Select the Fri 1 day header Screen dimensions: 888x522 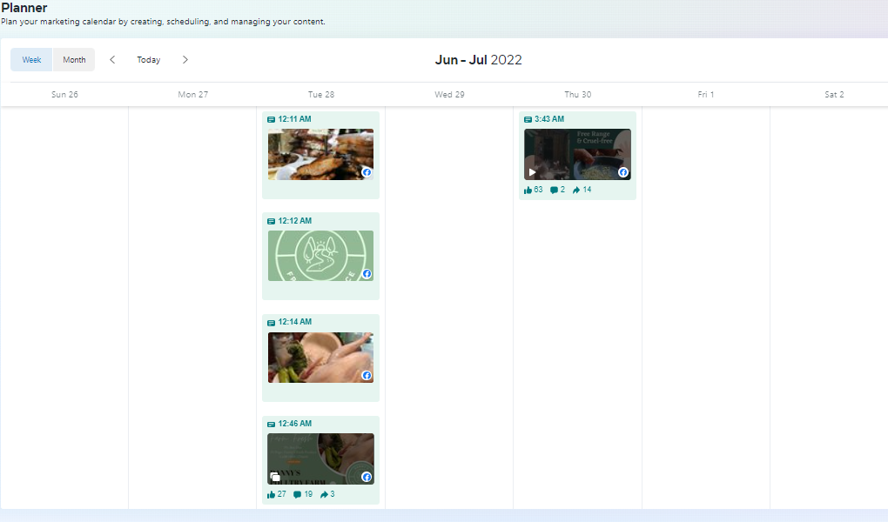[706, 95]
